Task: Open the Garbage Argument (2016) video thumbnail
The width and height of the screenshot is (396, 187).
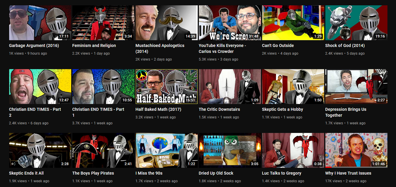Action: [40, 23]
